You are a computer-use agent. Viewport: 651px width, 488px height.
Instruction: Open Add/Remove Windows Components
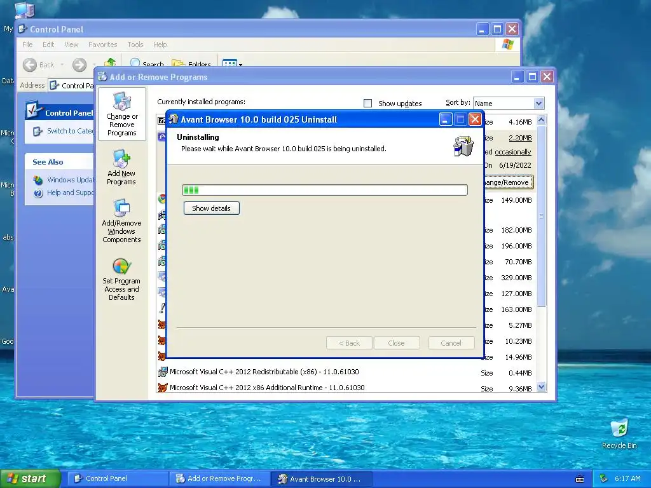tap(121, 220)
